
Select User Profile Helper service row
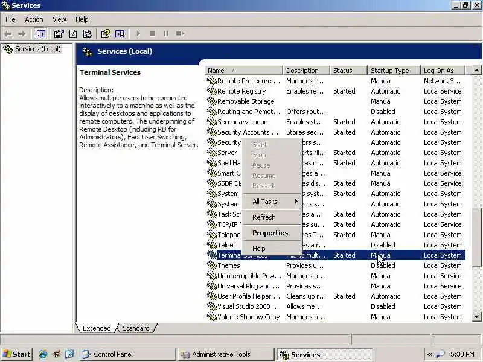point(336,296)
